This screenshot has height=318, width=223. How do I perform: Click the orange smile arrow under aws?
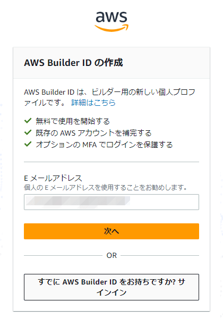(x=111, y=28)
